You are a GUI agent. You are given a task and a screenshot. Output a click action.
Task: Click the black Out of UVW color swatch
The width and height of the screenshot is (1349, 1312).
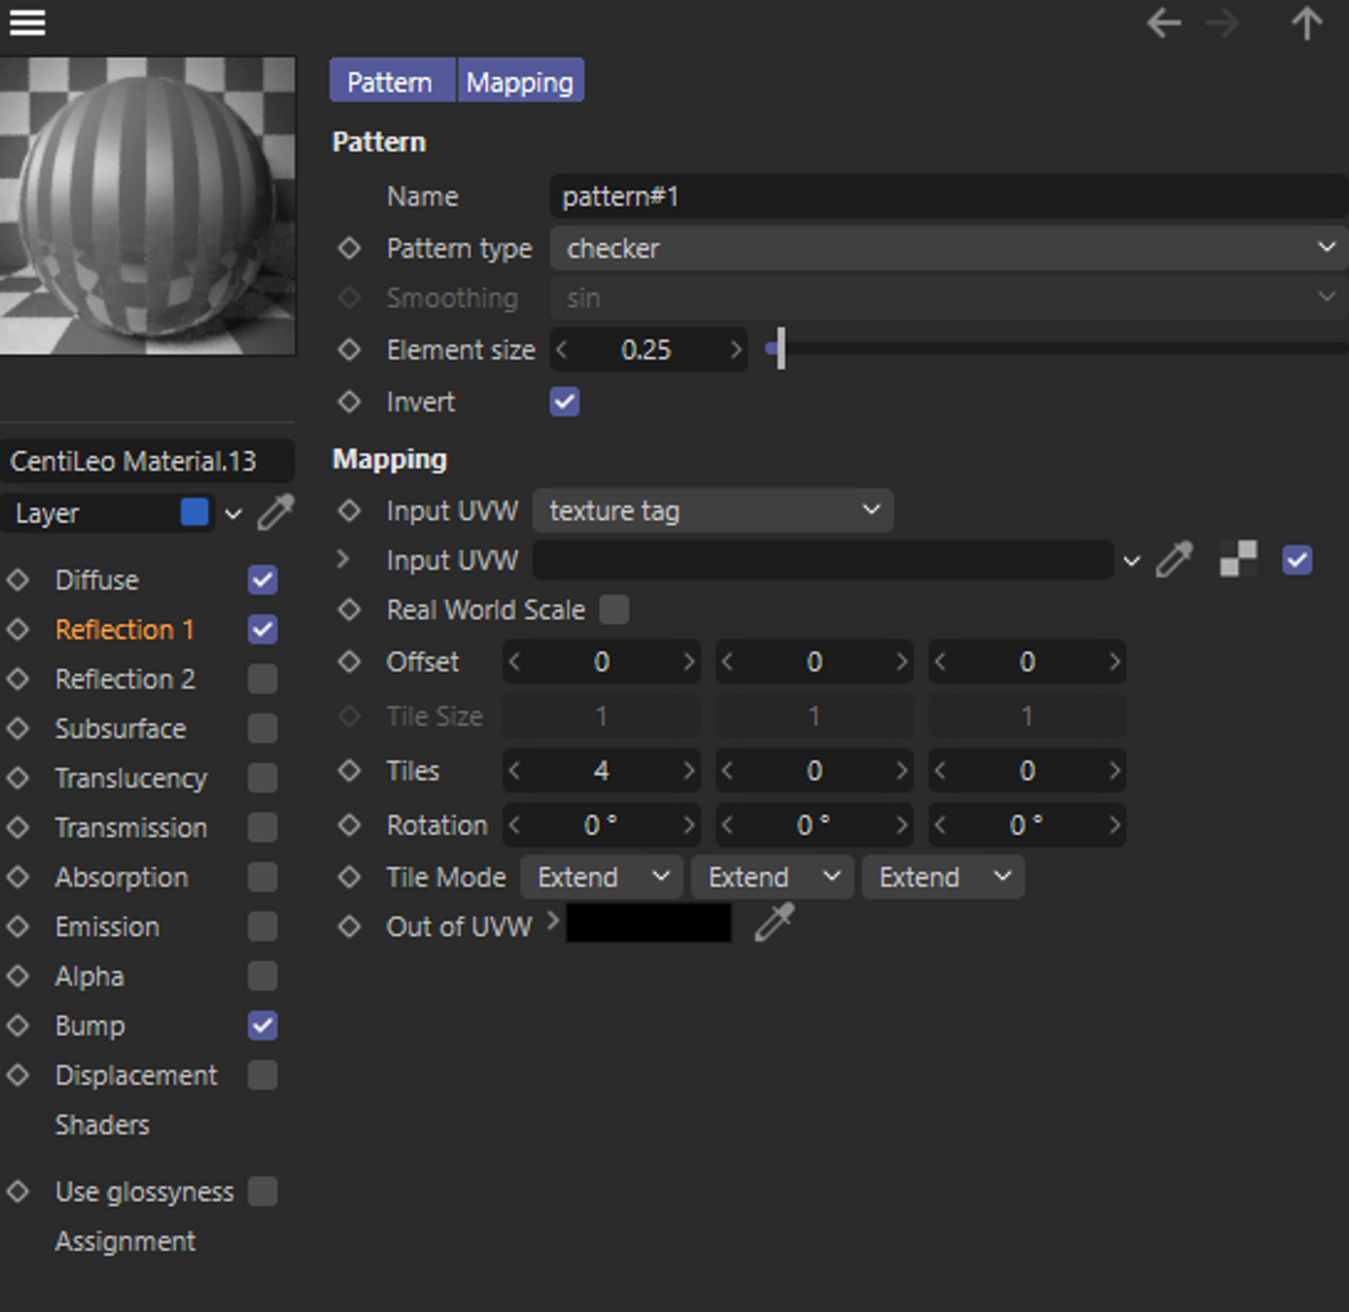tap(649, 922)
